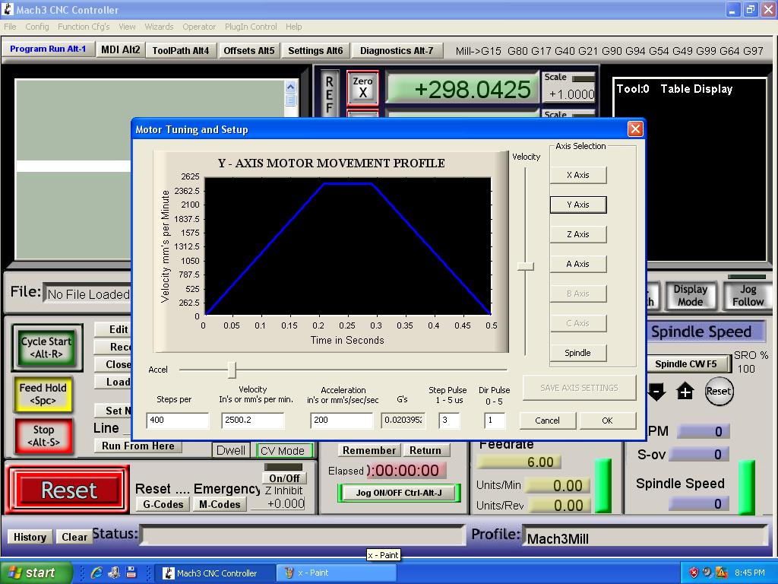Click the Zero X button
Viewport: 778px width, 584px height.
(x=362, y=87)
